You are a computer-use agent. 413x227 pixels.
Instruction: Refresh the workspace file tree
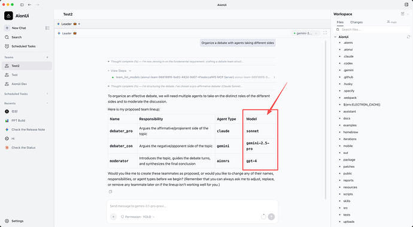[x=408, y=37]
